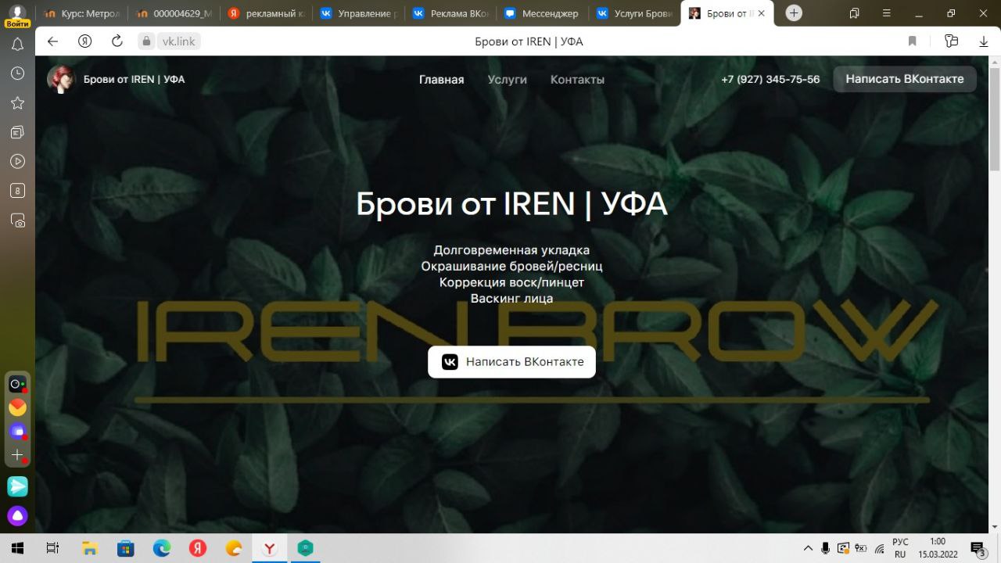Expand hidden system tray icons
The width and height of the screenshot is (1001, 563).
point(809,549)
